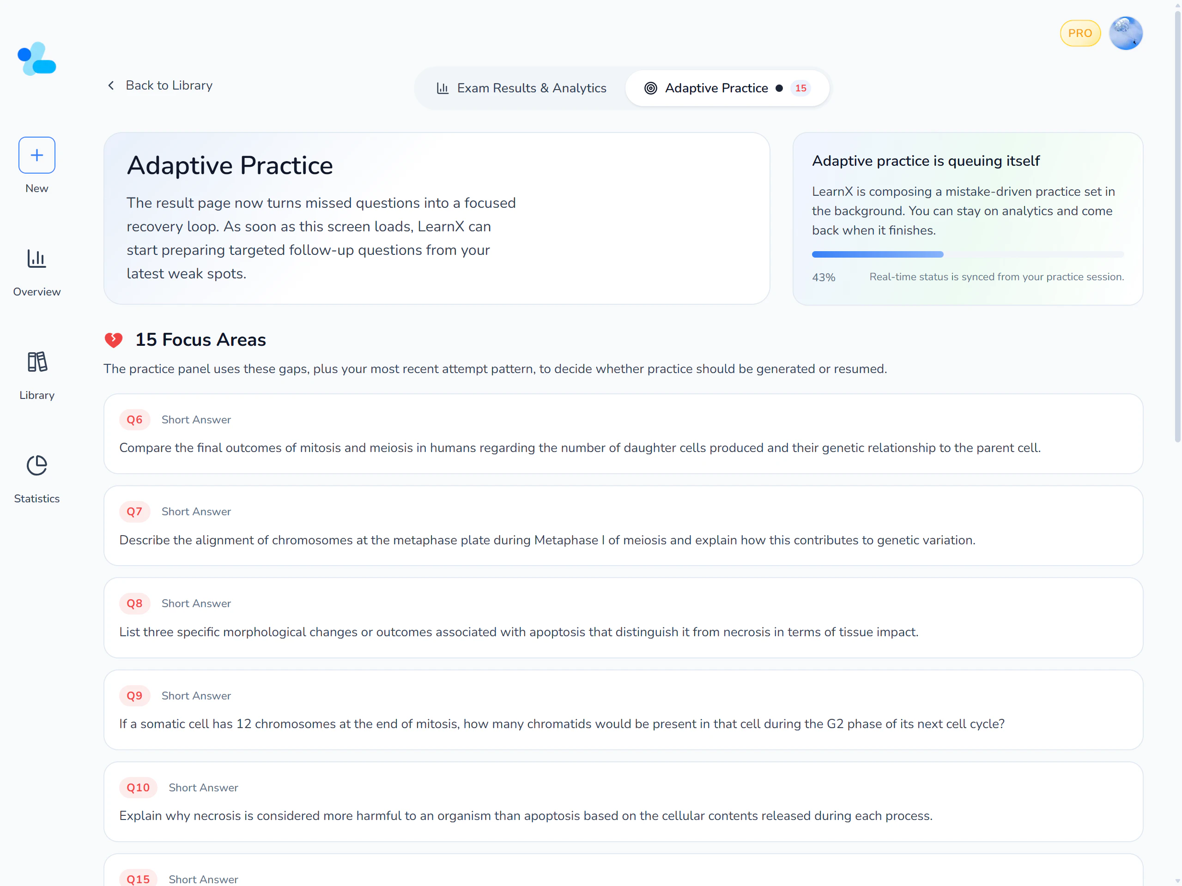Click the LearnX logo icon
Image resolution: width=1182 pixels, height=886 pixels.
coord(36,59)
